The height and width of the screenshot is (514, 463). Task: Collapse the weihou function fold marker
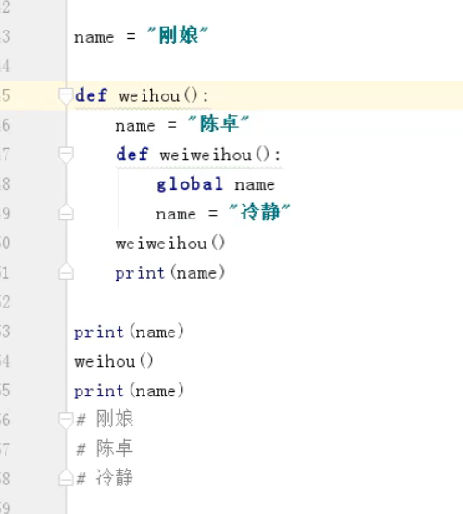pyautogui.click(x=66, y=96)
